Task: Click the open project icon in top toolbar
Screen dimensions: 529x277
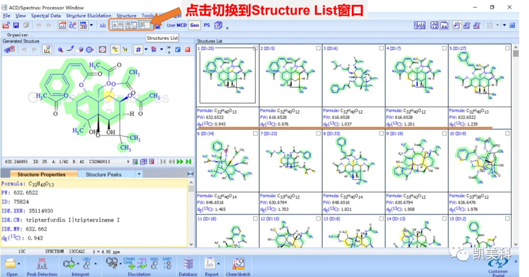Action: (6, 25)
